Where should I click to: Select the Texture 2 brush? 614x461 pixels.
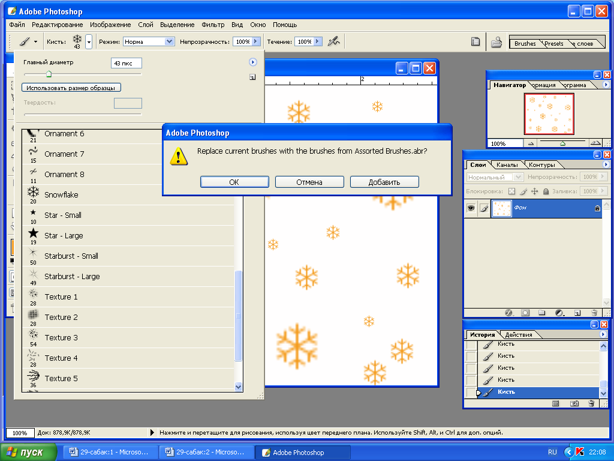tap(130, 317)
